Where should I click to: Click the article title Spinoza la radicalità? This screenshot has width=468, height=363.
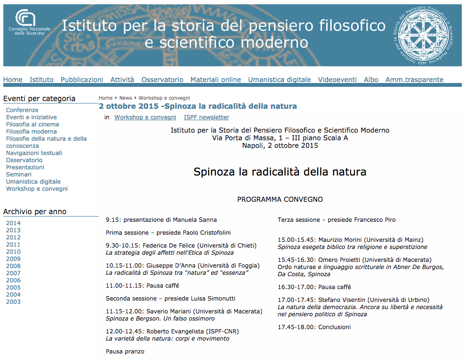tap(198, 106)
